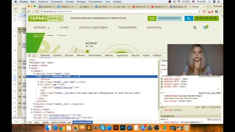
Task: Open the Application tab
Action: coord(122,55)
